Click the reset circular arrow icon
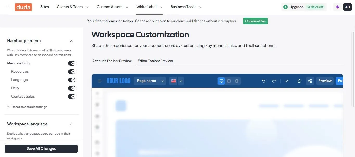 tap(9, 107)
